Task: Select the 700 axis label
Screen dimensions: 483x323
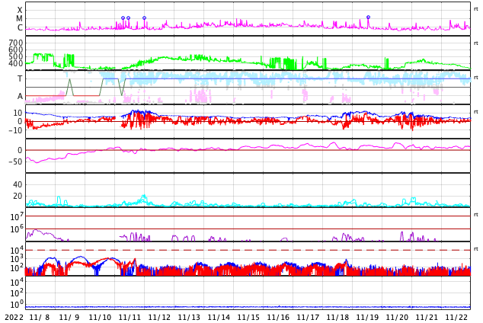Action: click(16, 43)
